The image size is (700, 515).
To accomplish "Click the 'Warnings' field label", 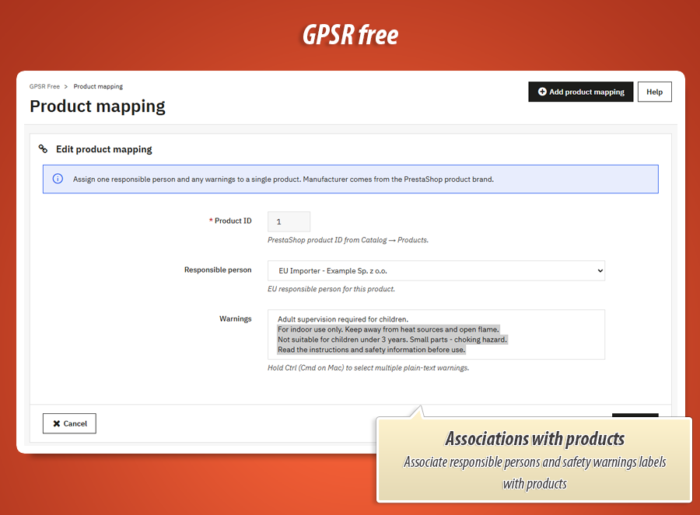I will tap(235, 318).
